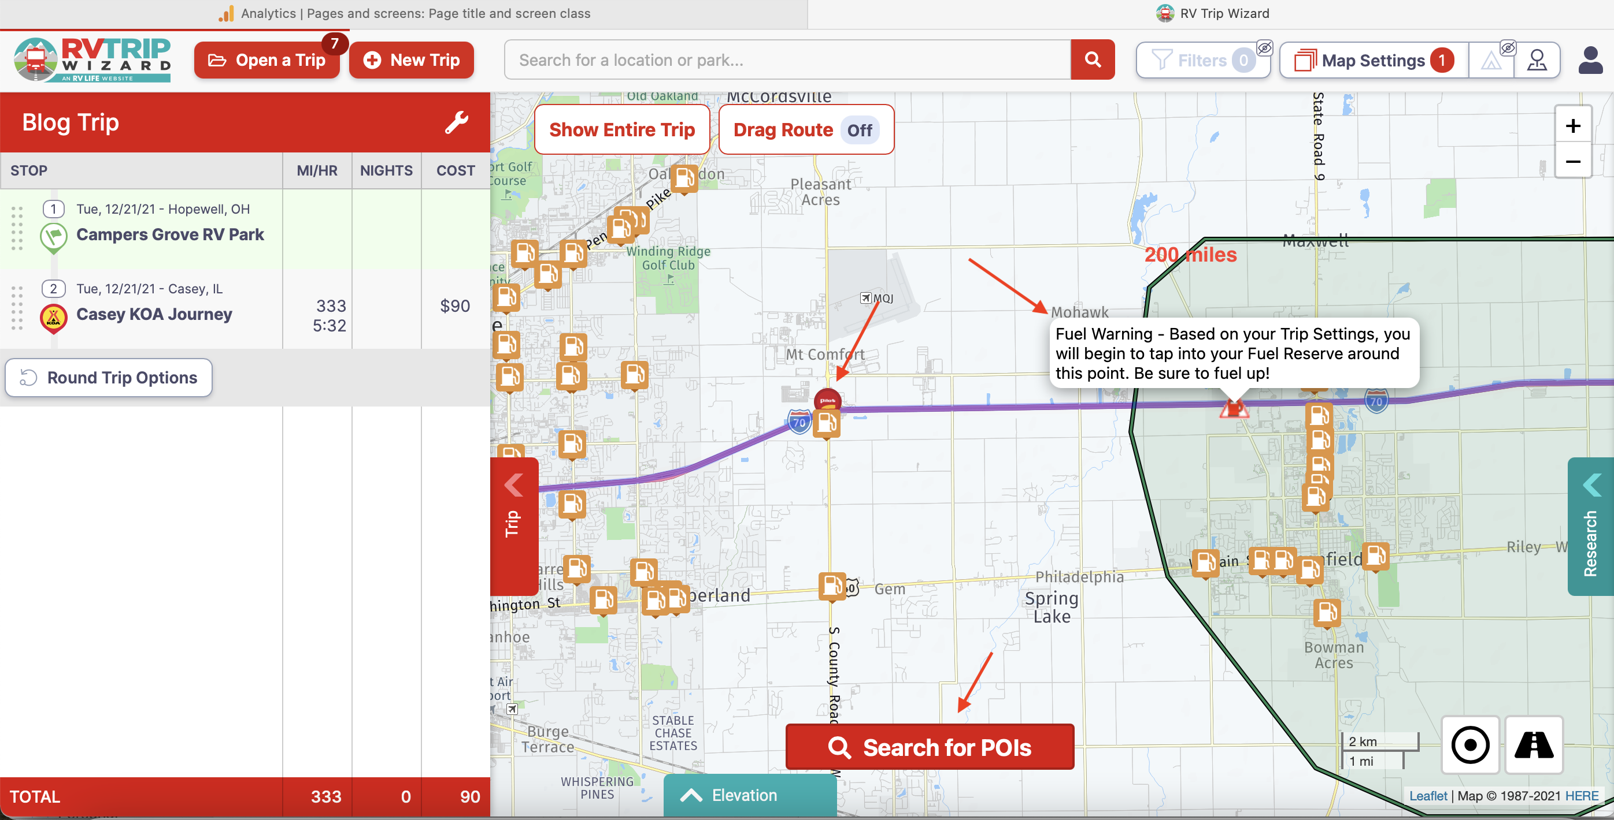Click the wrench trip settings icon
This screenshot has height=820, width=1614.
[456, 122]
